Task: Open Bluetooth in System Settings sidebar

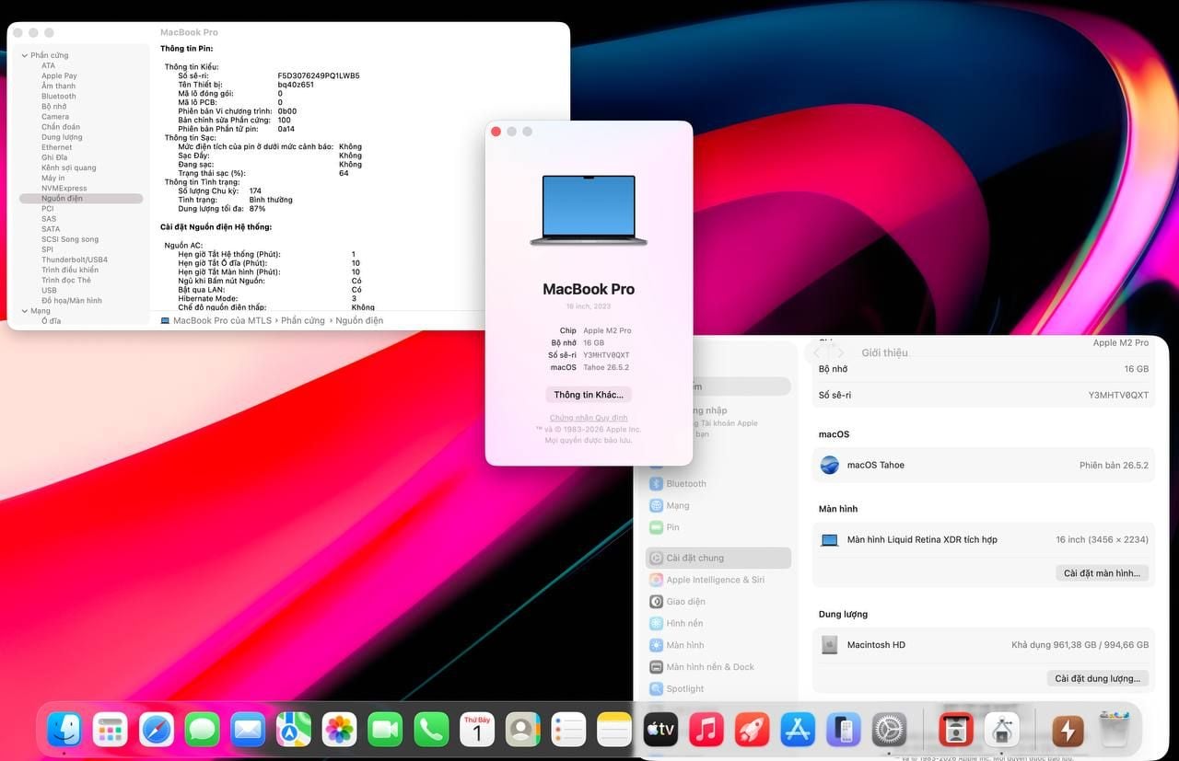Action: [718, 483]
